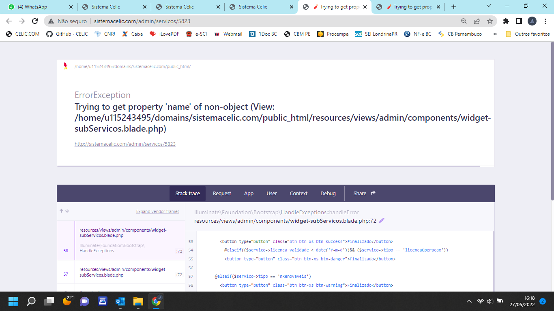Open a new browser tab

(x=453, y=7)
